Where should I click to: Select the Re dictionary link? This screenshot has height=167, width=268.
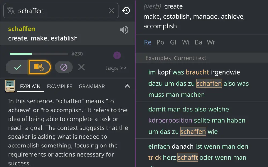(148, 42)
